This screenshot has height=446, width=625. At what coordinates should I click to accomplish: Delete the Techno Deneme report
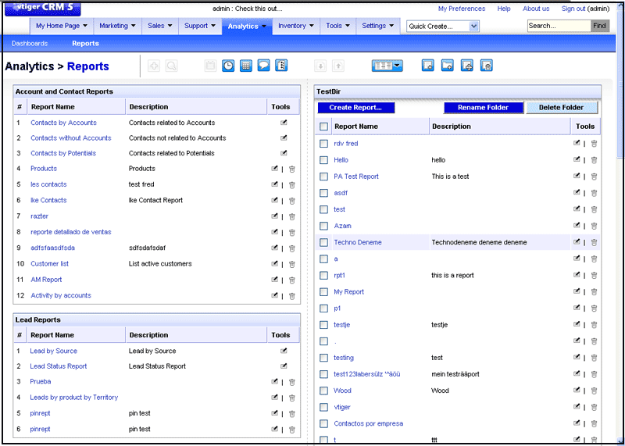click(x=594, y=242)
